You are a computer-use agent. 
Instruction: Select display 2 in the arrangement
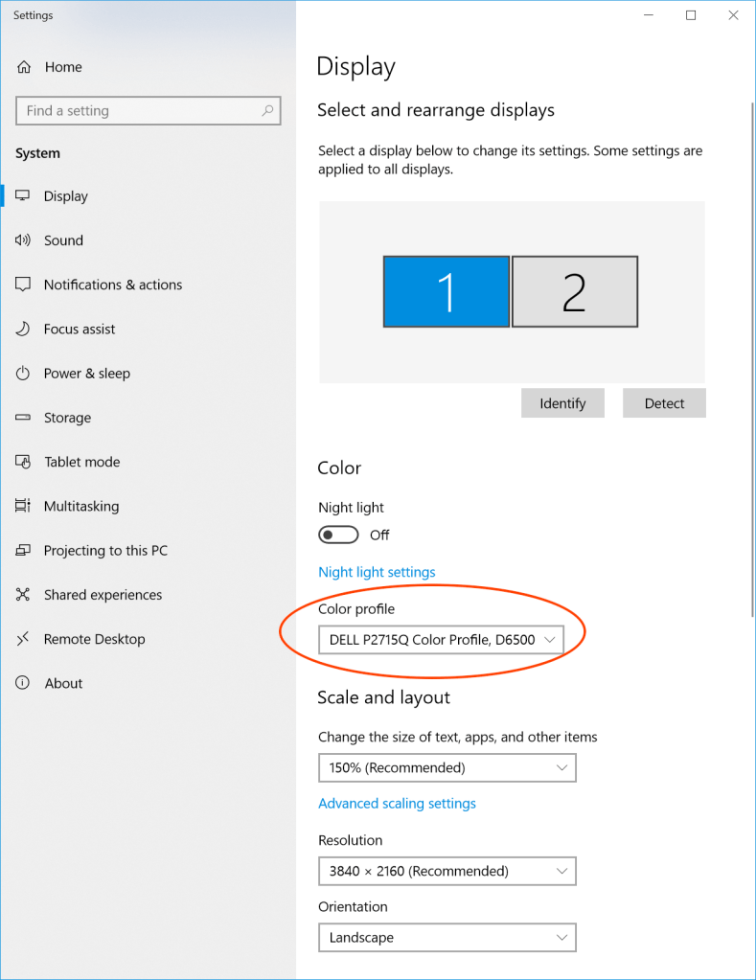pos(575,292)
